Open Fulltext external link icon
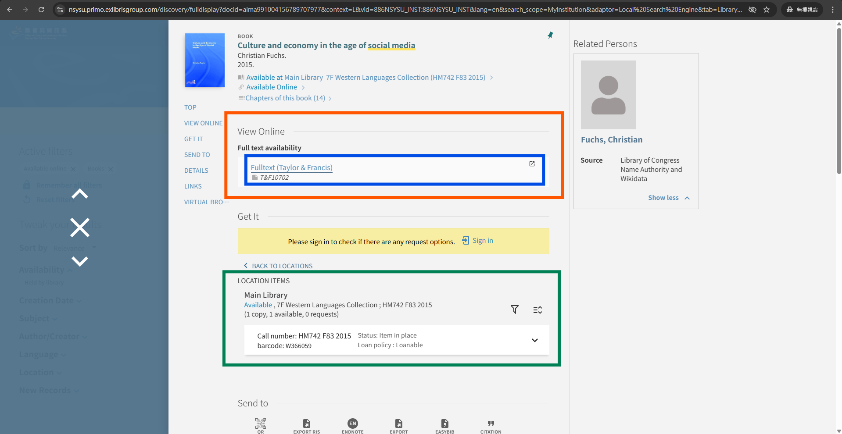The height and width of the screenshot is (434, 842). click(532, 164)
